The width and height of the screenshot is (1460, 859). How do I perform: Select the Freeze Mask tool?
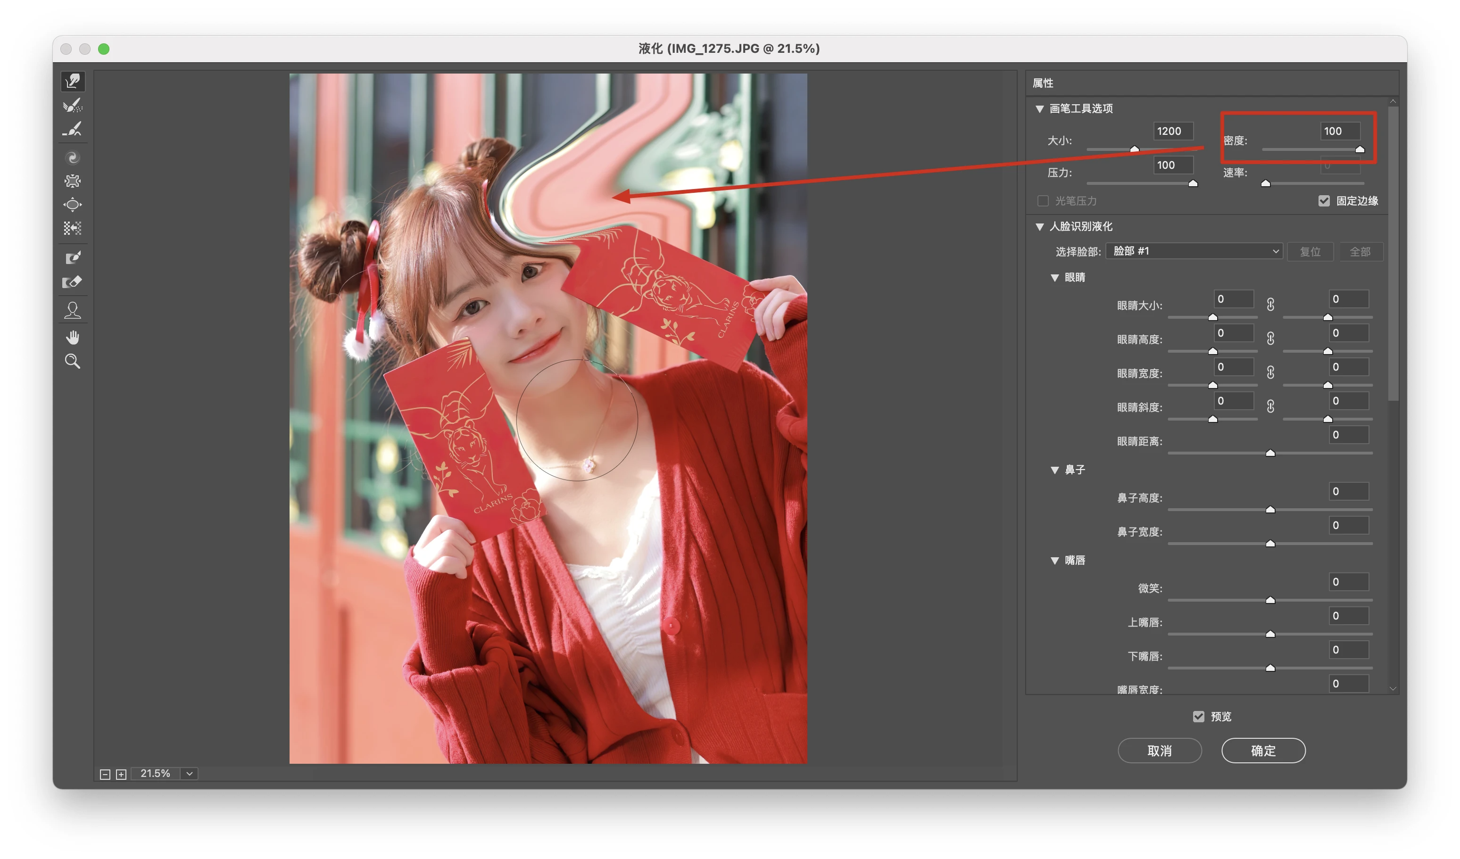(x=73, y=258)
